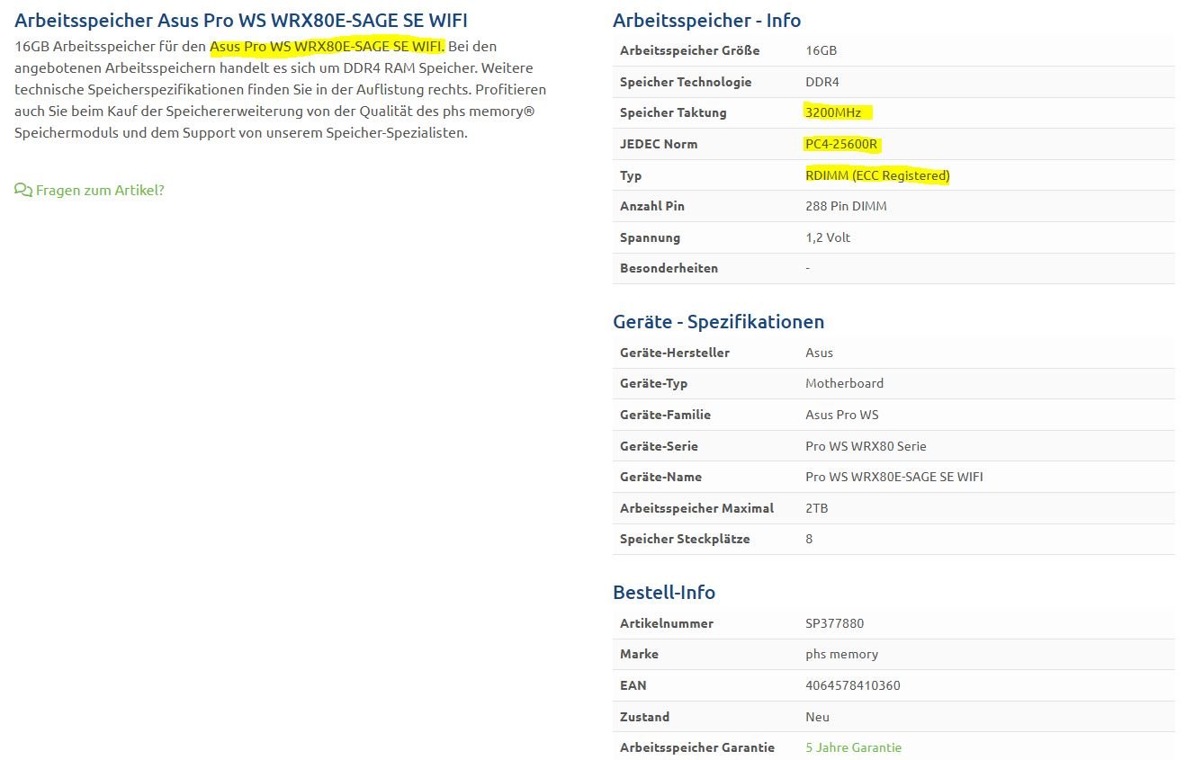This screenshot has width=1194, height=760.
Task: Click the 'Typ' row label
Action: pyautogui.click(x=631, y=175)
